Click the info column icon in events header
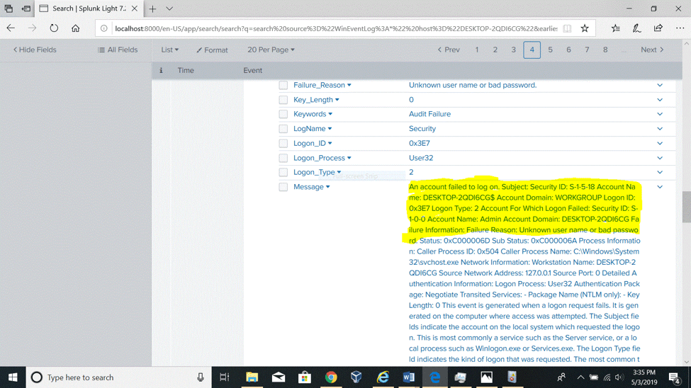This screenshot has height=388, width=691. tap(161, 71)
